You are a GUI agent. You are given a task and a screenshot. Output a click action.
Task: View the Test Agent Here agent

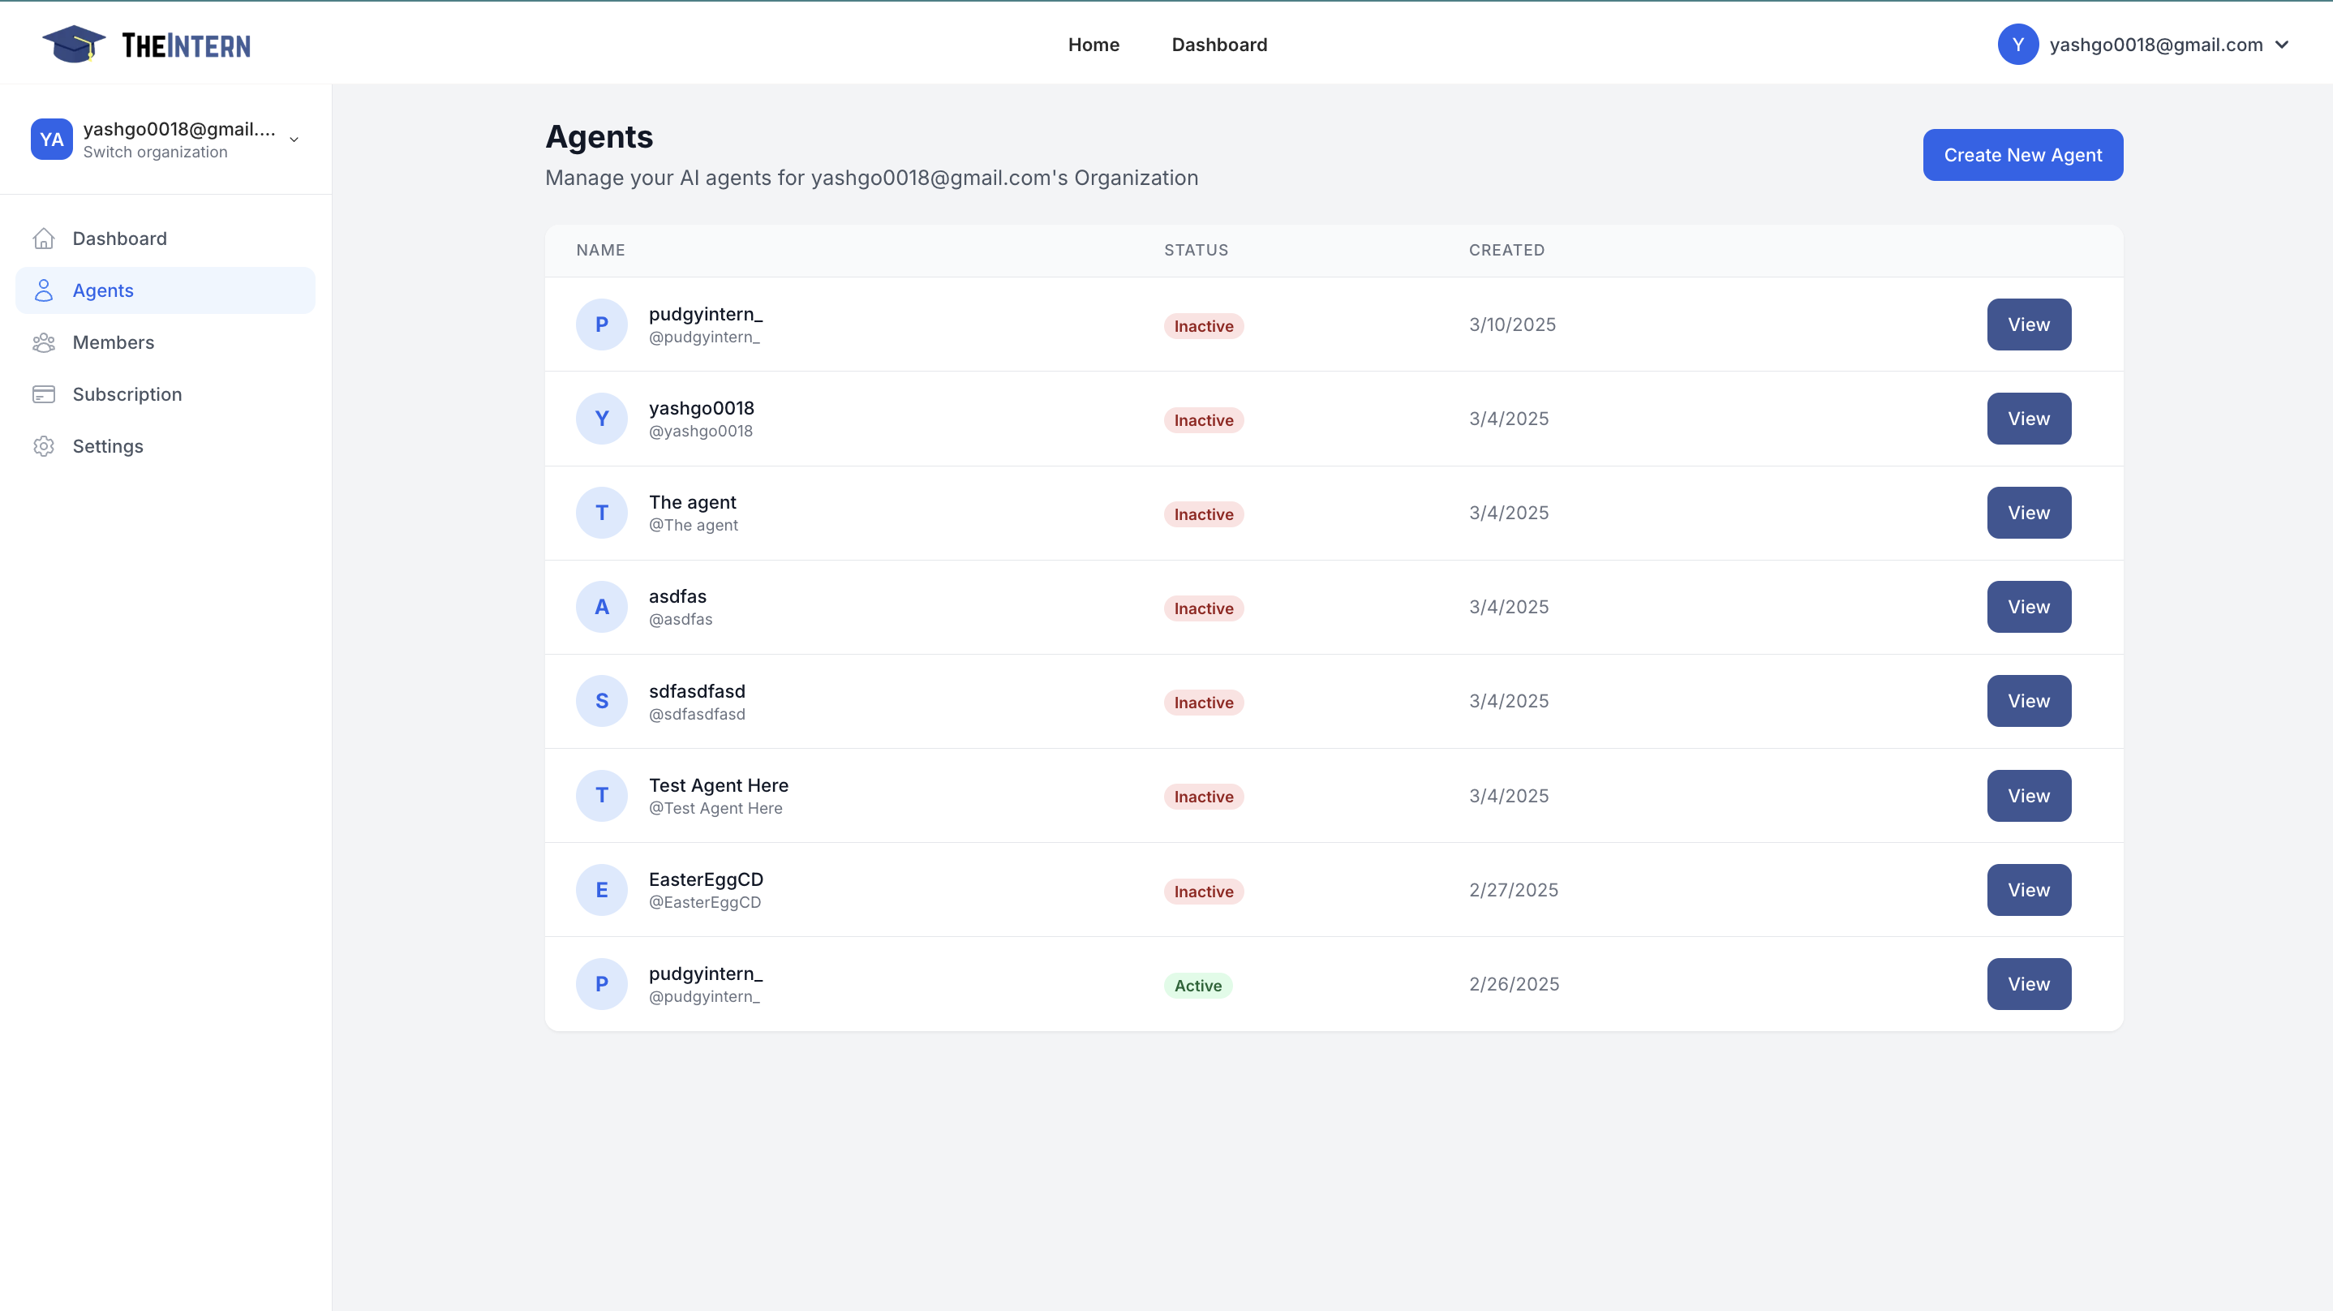[x=2028, y=796]
